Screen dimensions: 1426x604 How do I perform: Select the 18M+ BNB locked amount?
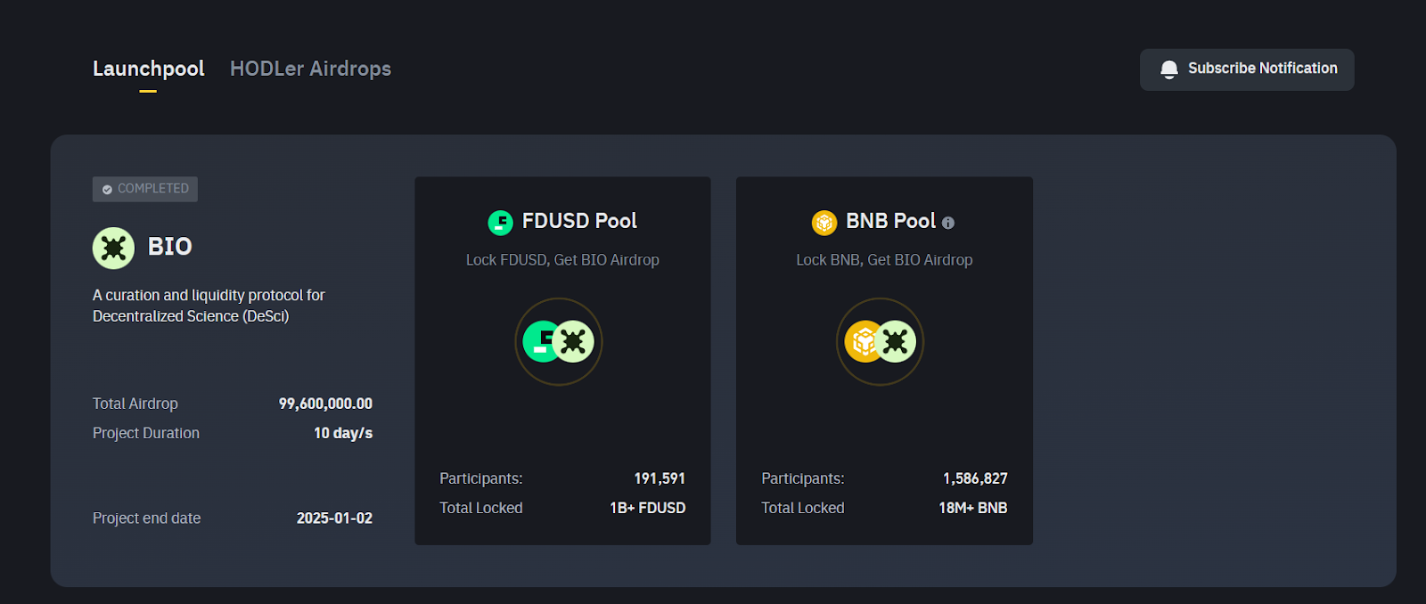tap(972, 508)
